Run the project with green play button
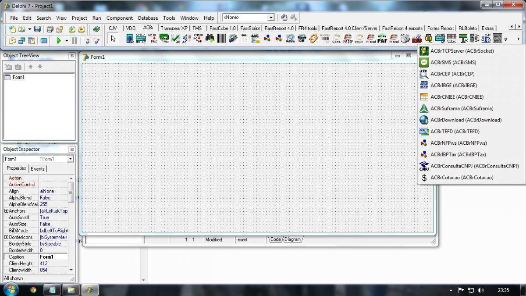This screenshot has width=526, height=296. point(59,40)
